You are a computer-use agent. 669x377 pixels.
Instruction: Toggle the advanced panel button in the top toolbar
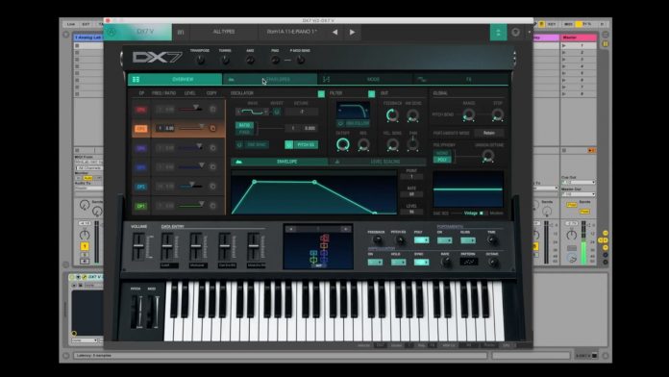click(498, 32)
